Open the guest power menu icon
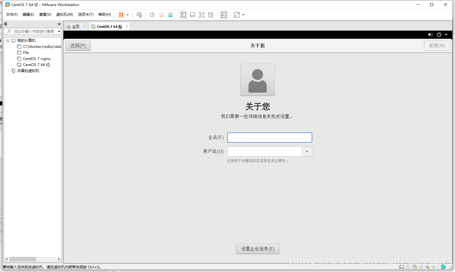455x272 pixels. (439, 35)
